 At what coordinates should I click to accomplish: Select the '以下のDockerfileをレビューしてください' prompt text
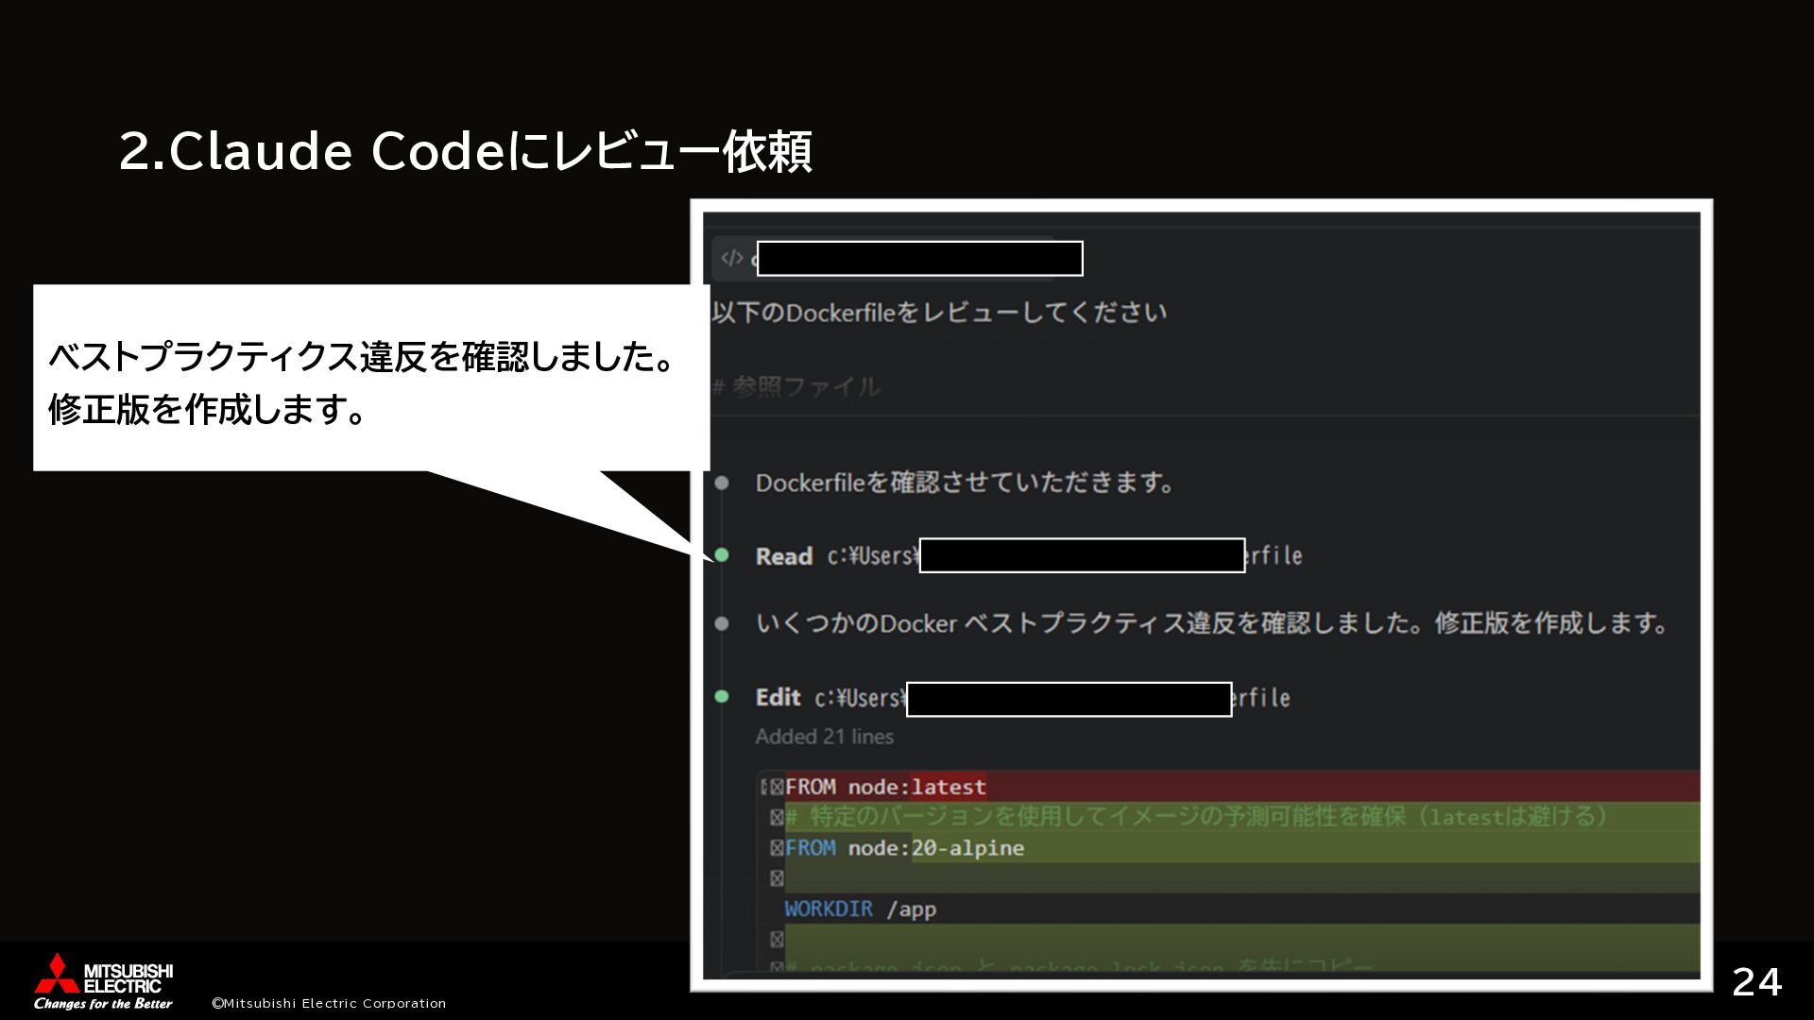(939, 313)
